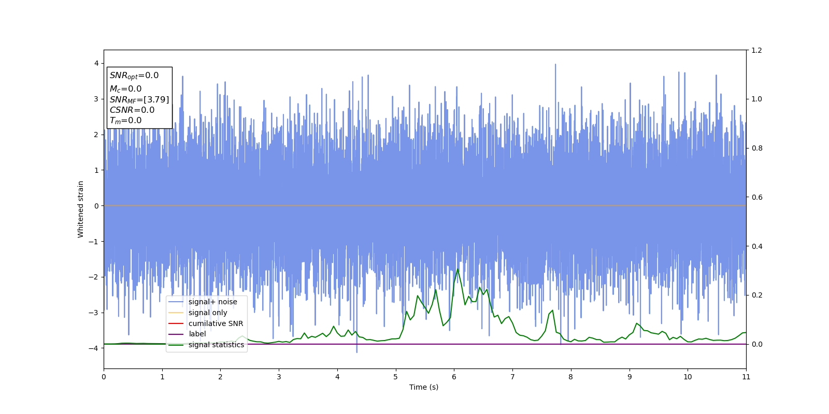
Task: Click the SNRMF=[3.79] annotation text
Action: pyautogui.click(x=139, y=100)
